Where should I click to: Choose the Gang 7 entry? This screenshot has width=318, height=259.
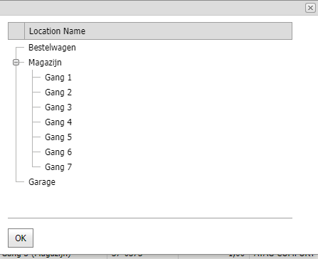point(58,167)
